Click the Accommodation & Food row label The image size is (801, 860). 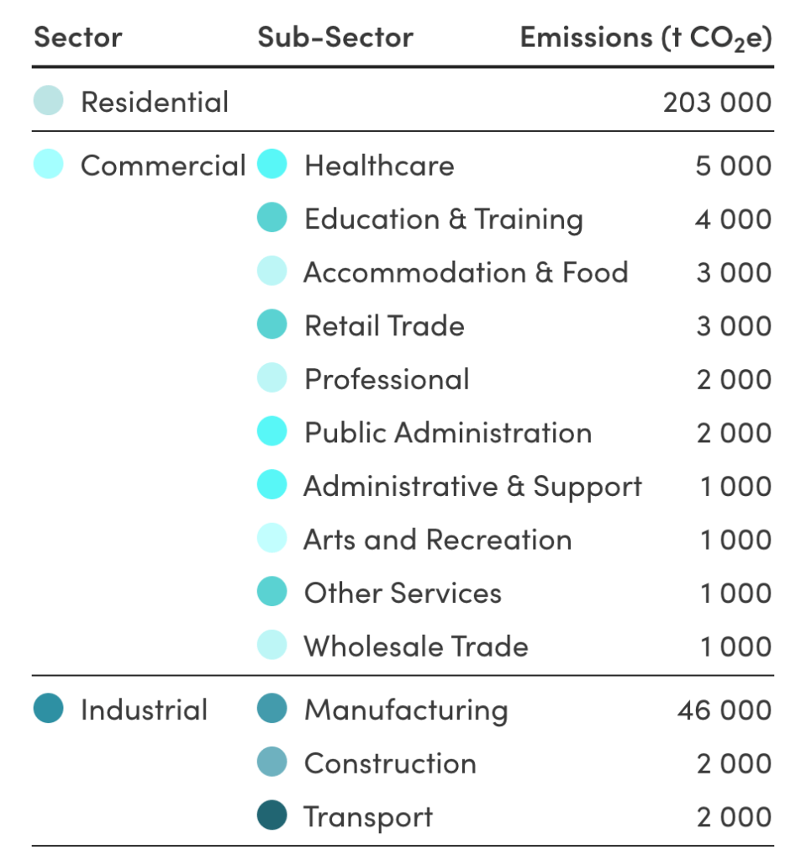pos(466,272)
